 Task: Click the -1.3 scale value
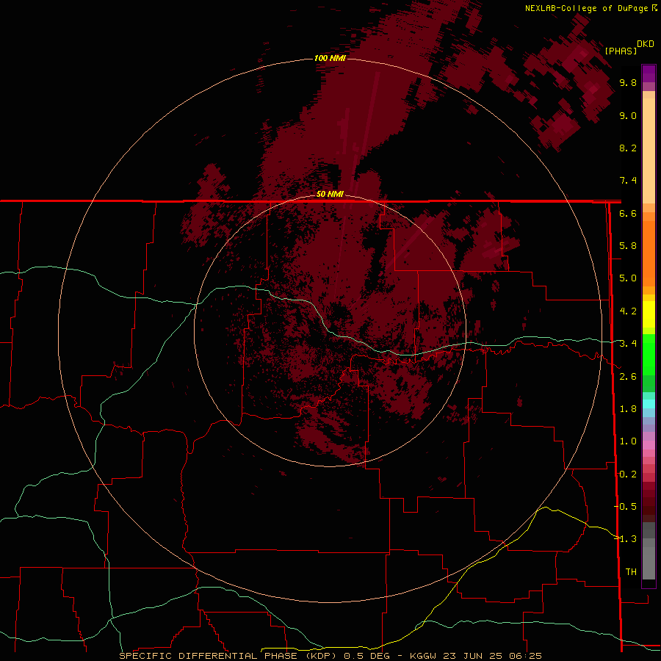pyautogui.click(x=626, y=539)
